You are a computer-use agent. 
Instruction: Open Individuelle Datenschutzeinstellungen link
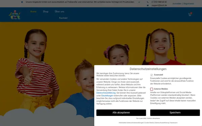click(131, 123)
